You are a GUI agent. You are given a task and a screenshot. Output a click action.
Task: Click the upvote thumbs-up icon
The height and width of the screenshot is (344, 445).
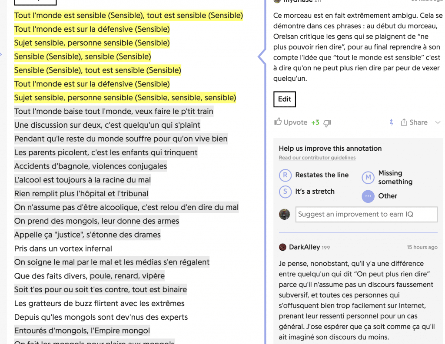point(279,122)
